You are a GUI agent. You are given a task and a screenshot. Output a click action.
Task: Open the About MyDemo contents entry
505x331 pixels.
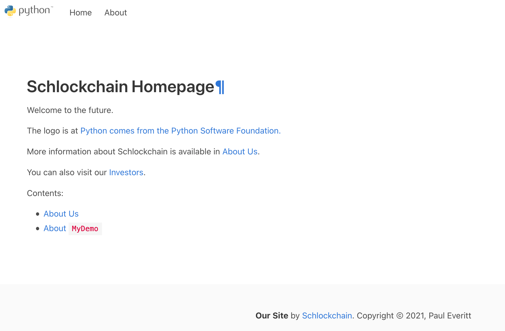[x=55, y=228]
